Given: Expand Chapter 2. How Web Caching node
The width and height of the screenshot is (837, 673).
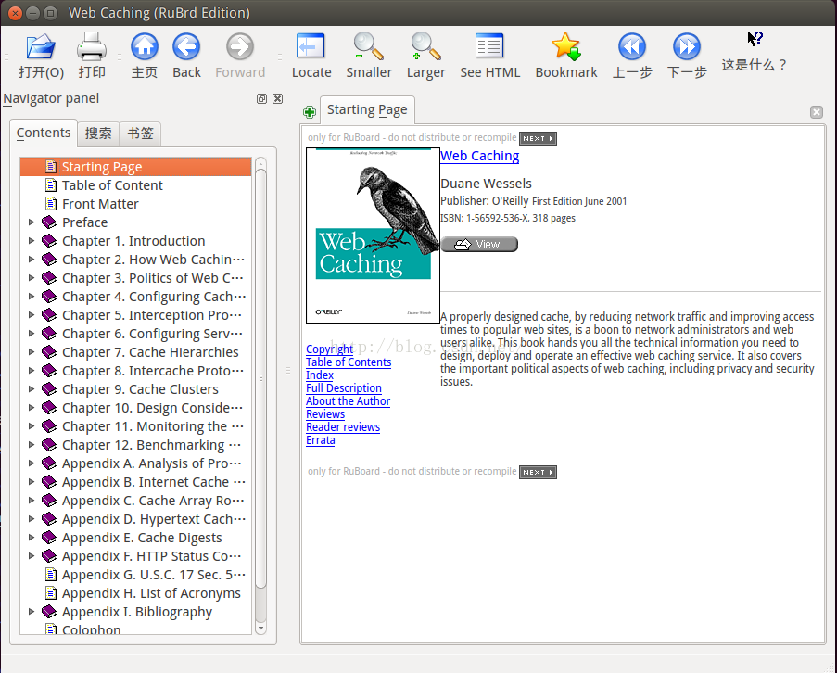Looking at the screenshot, I should click(x=32, y=260).
